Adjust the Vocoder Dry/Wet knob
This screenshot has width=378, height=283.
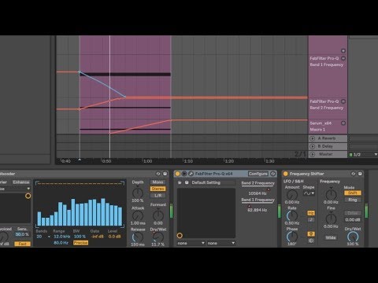(158, 237)
